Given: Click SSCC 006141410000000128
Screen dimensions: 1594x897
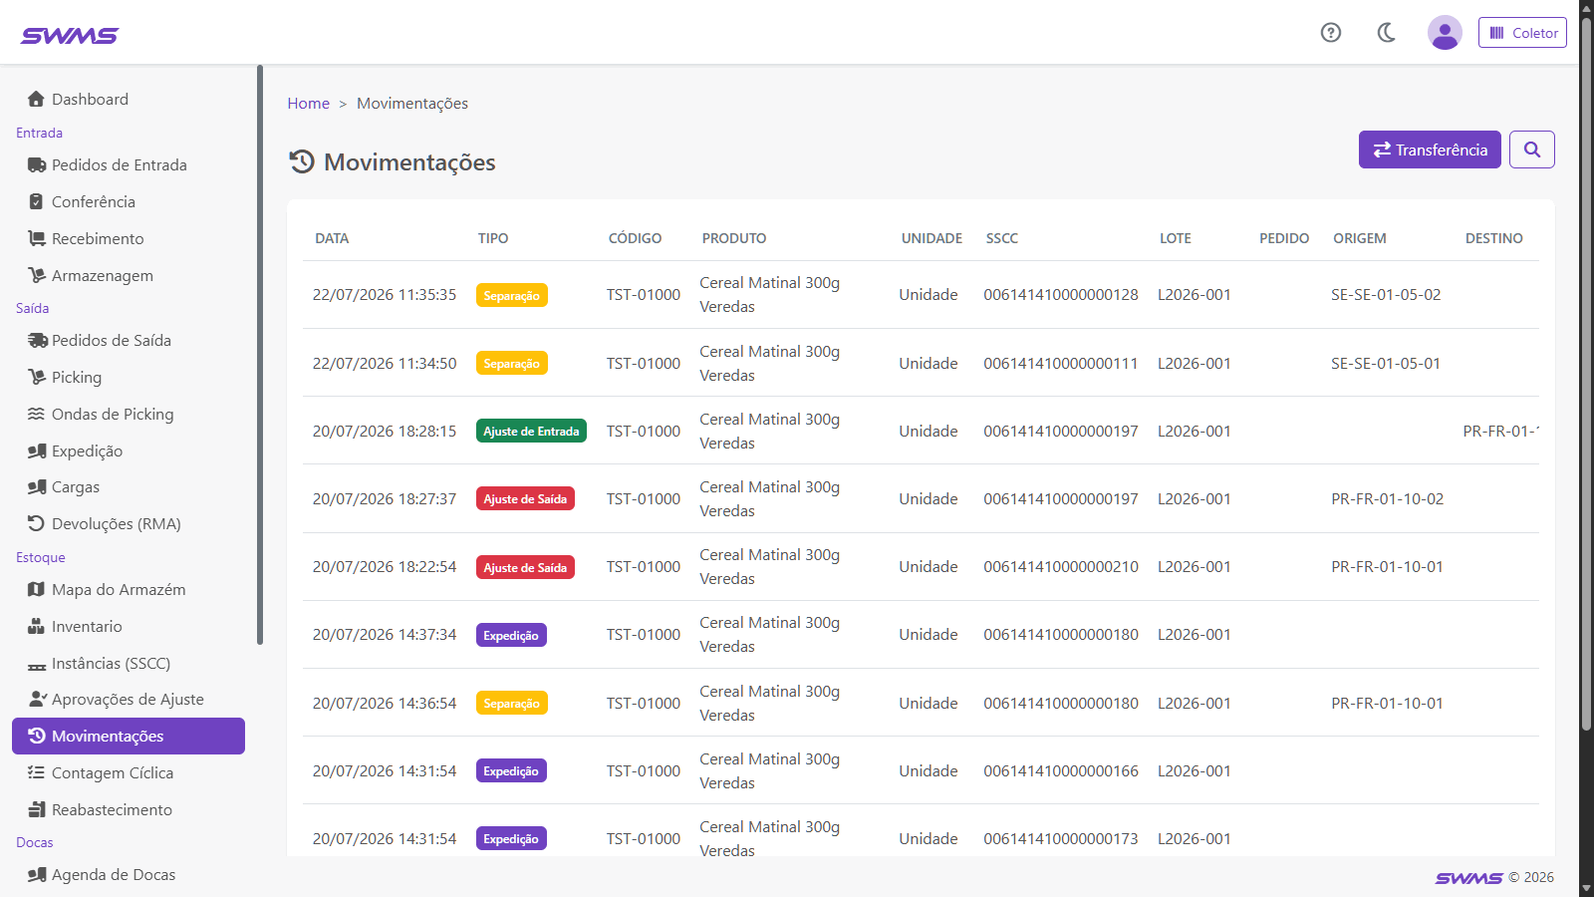Looking at the screenshot, I should (1061, 295).
